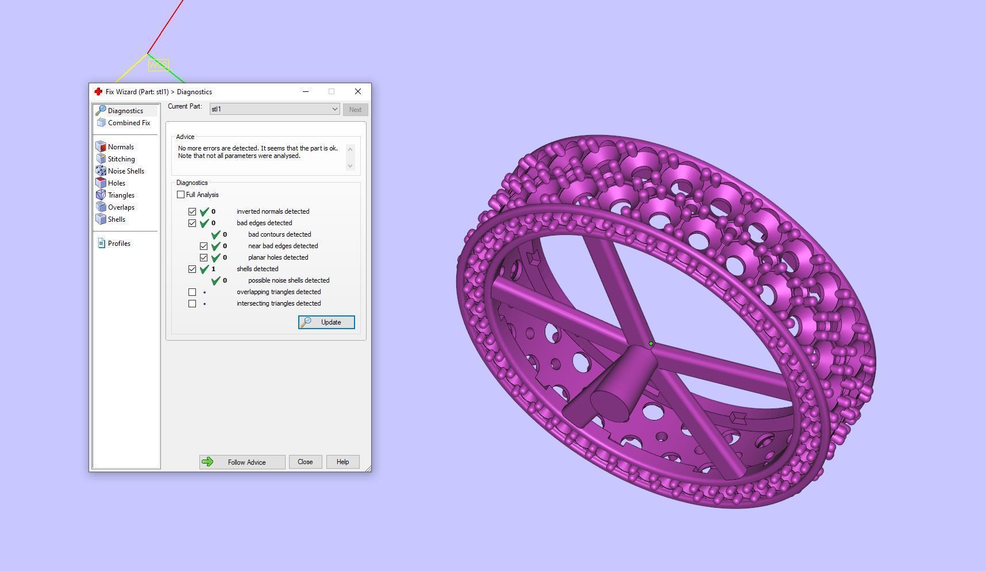Toggle inverted normals detection checkbox
This screenshot has width=986, height=571.
(x=192, y=211)
